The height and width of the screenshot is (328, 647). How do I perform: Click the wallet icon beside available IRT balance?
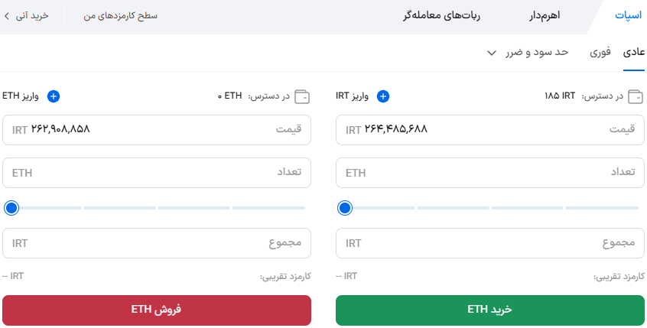[636, 96]
